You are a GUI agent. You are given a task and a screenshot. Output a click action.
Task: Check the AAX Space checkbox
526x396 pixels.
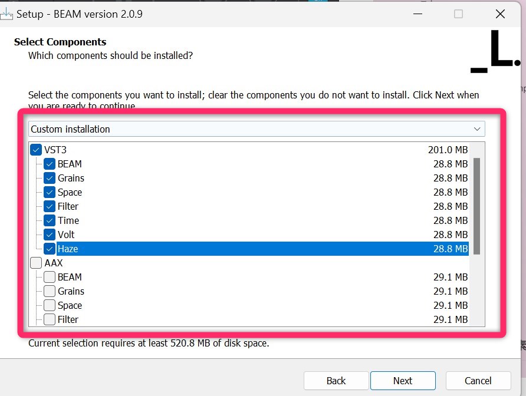click(50, 305)
